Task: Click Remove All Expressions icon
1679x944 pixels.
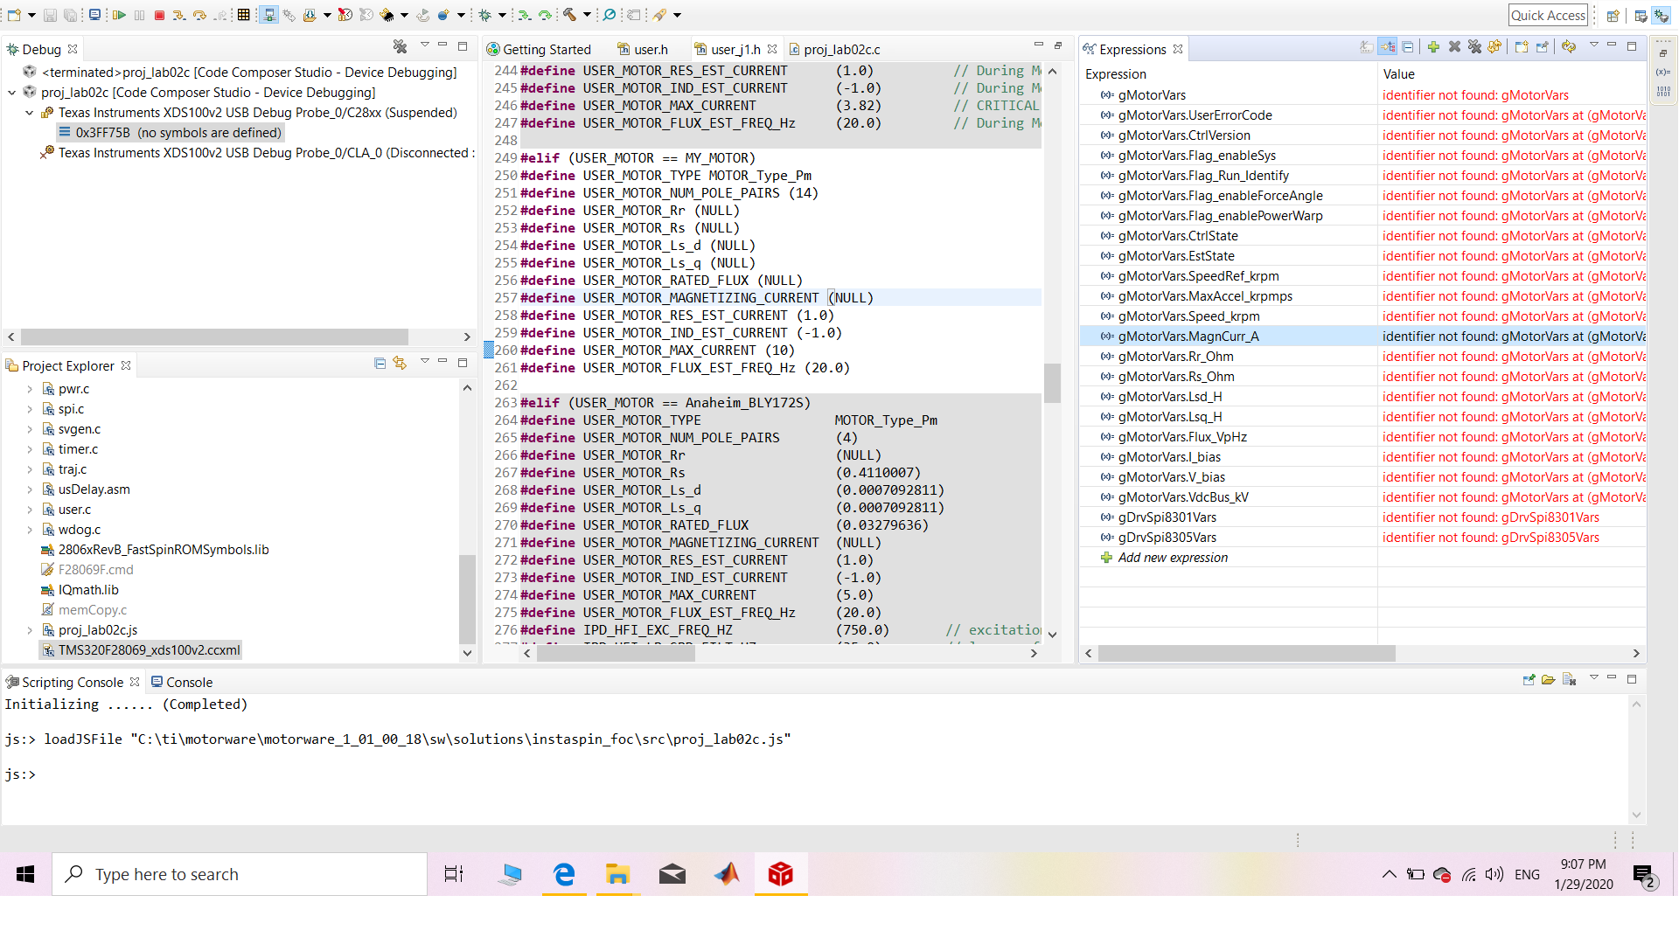Action: [x=1474, y=47]
